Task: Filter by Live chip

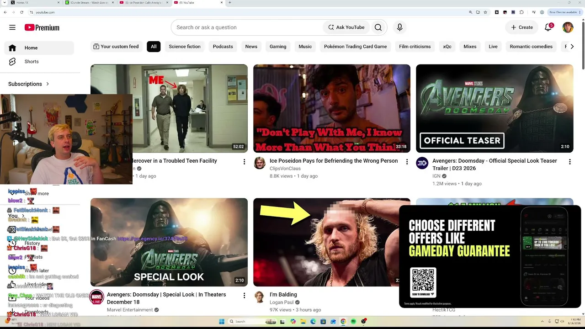Action: click(493, 47)
